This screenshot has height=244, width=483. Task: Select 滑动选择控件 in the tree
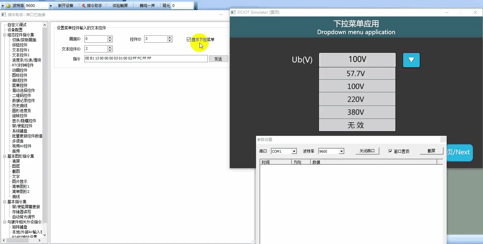pos(23,90)
